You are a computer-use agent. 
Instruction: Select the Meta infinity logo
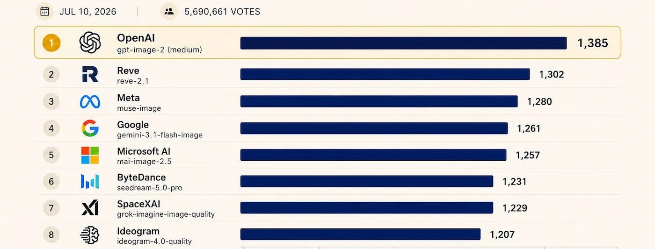[x=90, y=101]
